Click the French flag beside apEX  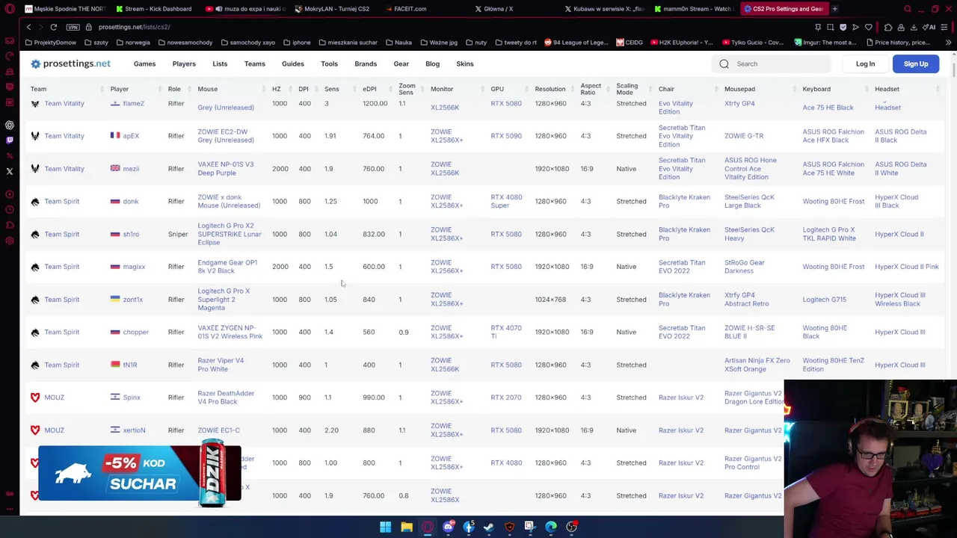(x=115, y=135)
